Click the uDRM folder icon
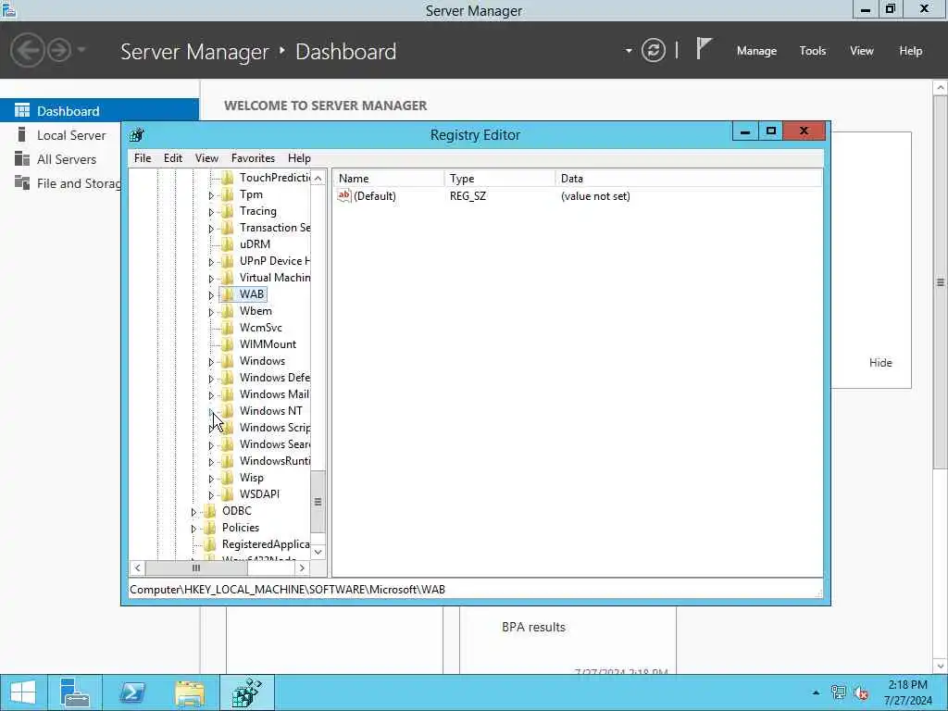Screen dimensions: 948x711 pyautogui.click(x=228, y=244)
